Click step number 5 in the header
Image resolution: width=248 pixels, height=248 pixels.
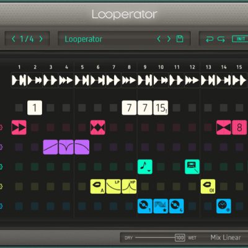click(82, 67)
